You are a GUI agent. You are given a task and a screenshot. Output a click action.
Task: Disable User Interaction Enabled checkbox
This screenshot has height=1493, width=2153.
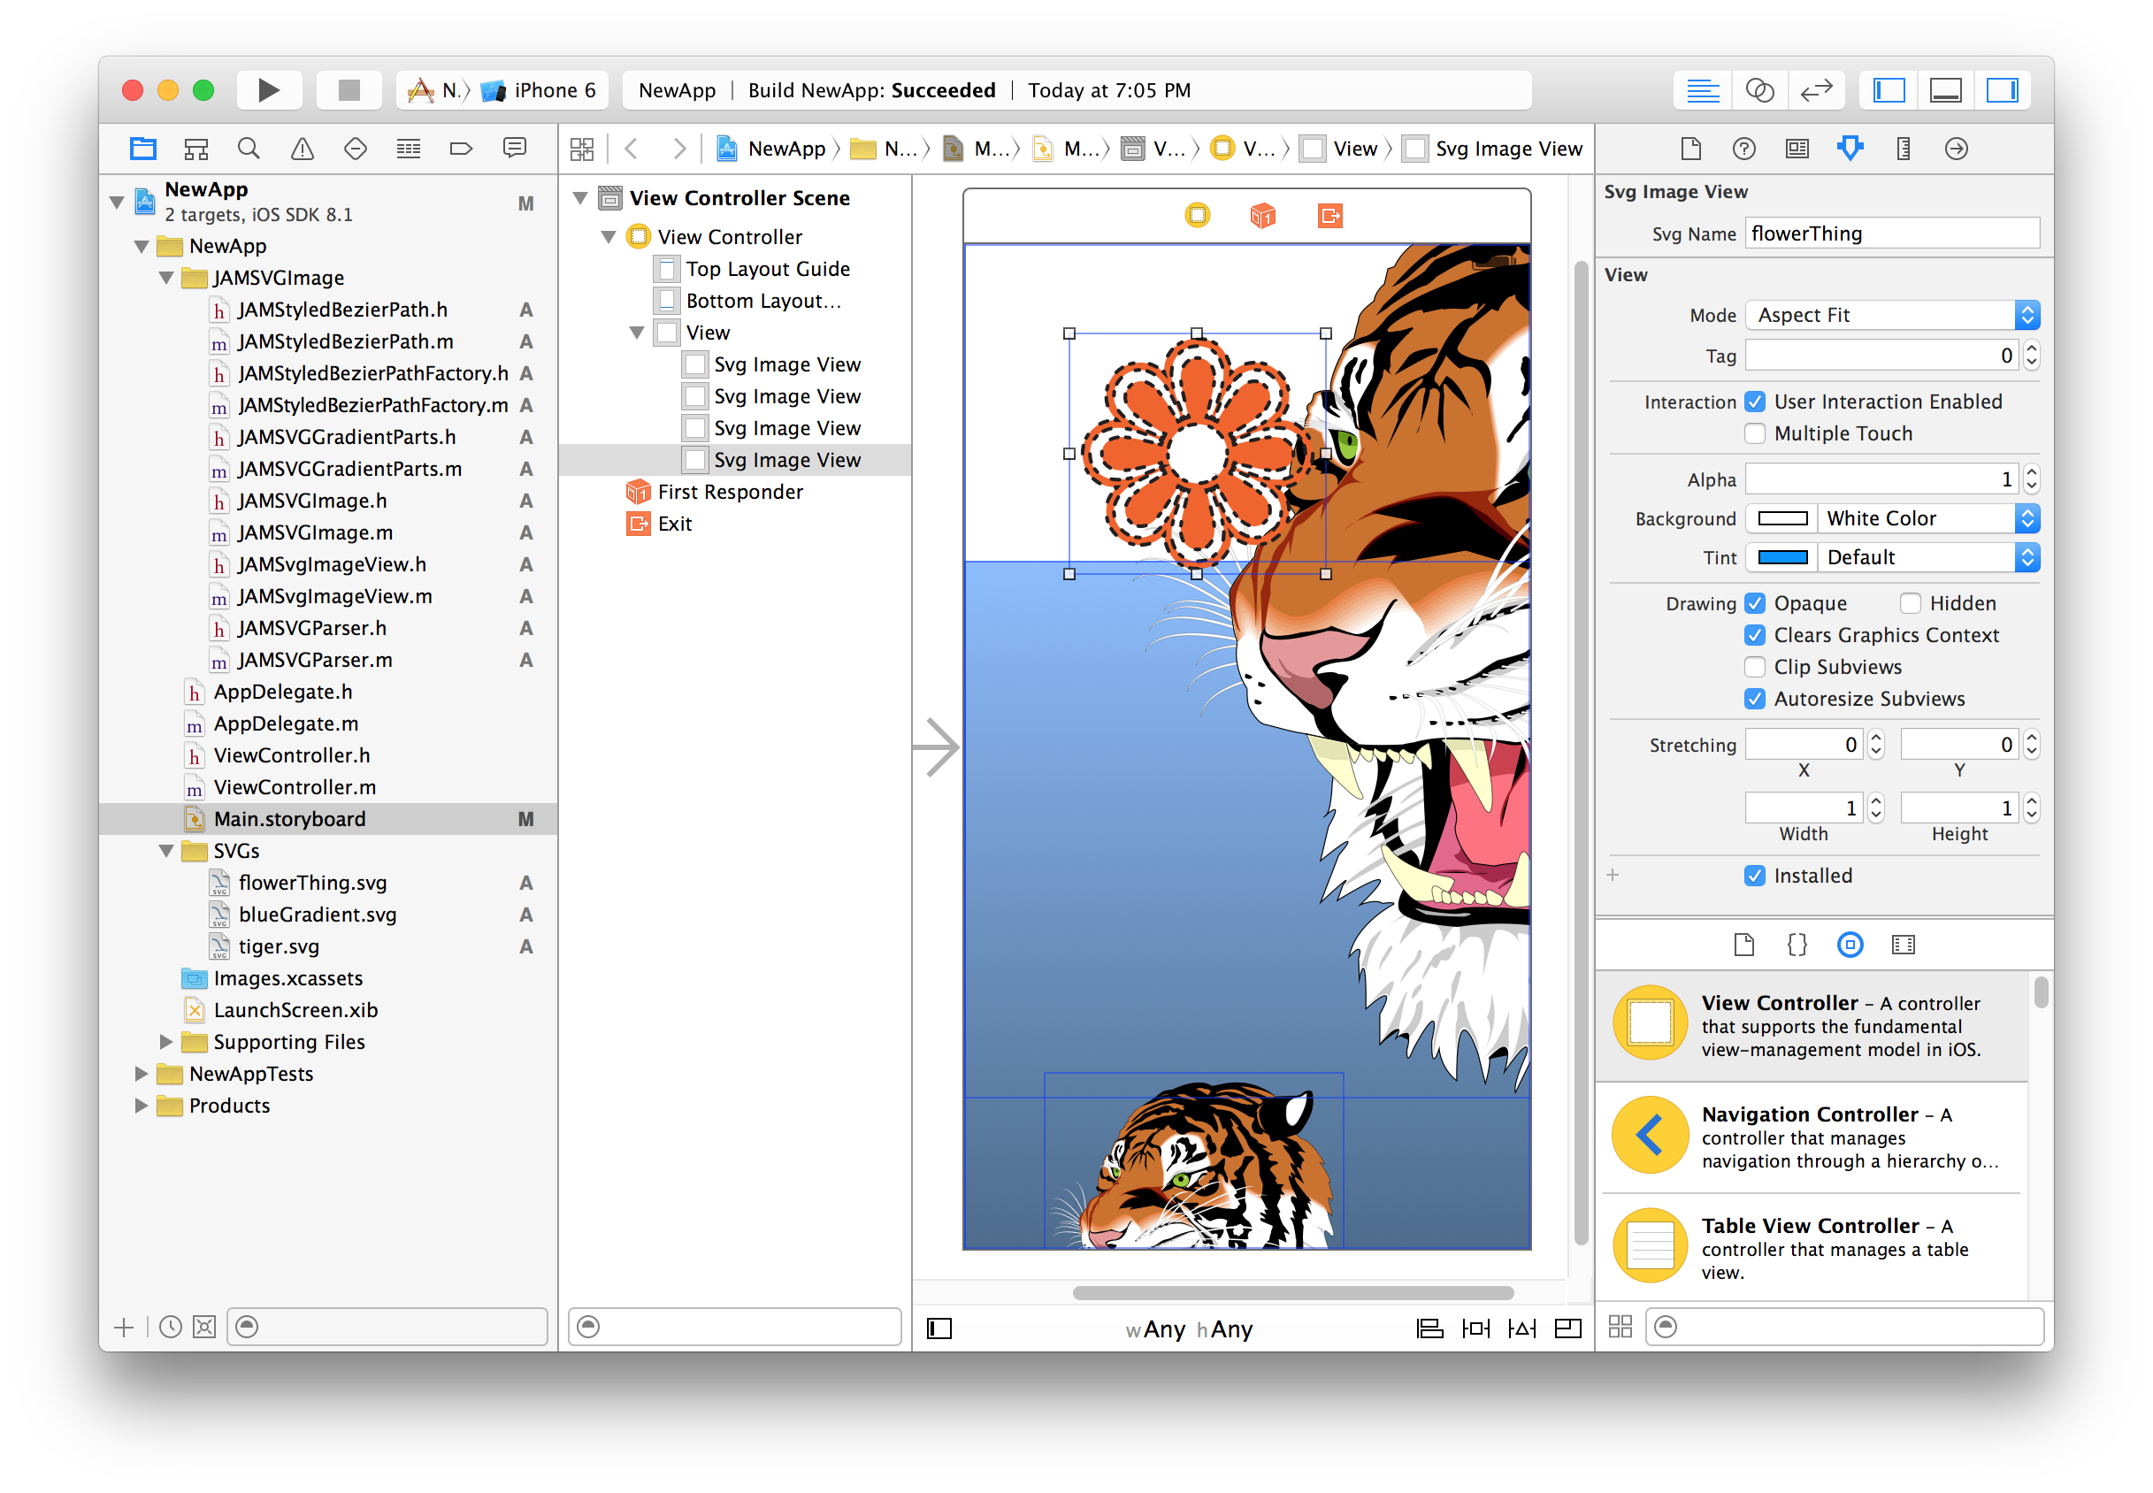(x=1755, y=402)
